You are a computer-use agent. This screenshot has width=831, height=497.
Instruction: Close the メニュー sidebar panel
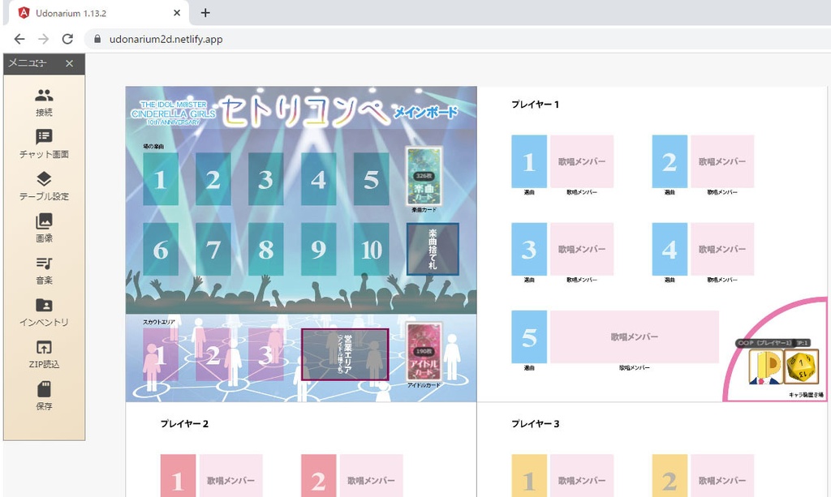click(x=69, y=64)
